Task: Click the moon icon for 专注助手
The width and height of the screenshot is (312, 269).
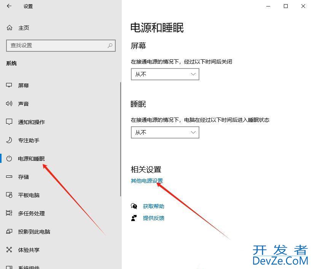Action: pos(9,140)
